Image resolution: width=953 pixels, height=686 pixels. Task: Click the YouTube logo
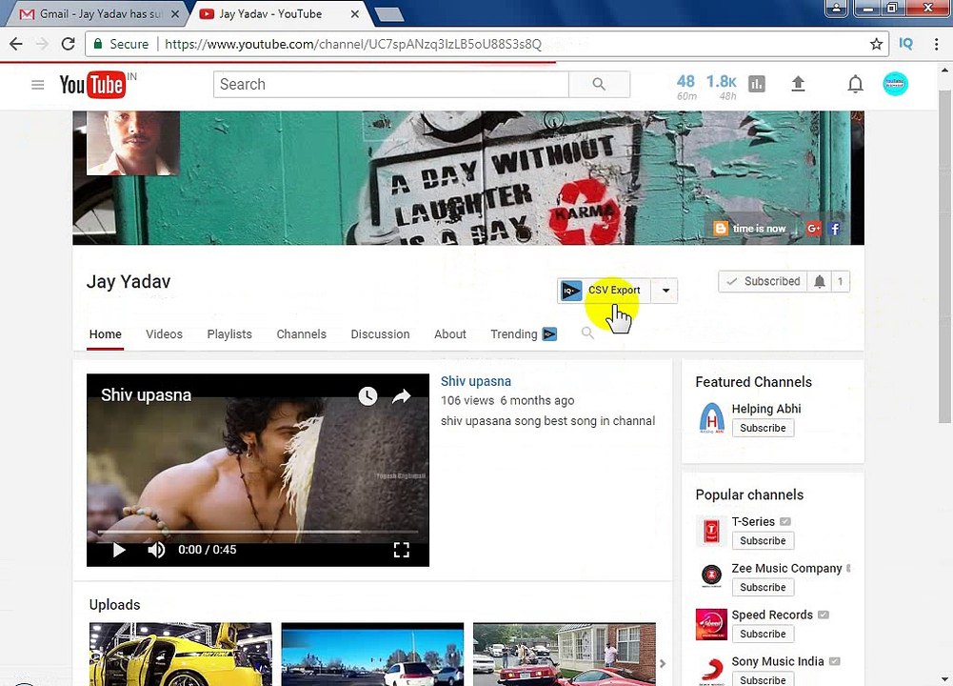93,85
